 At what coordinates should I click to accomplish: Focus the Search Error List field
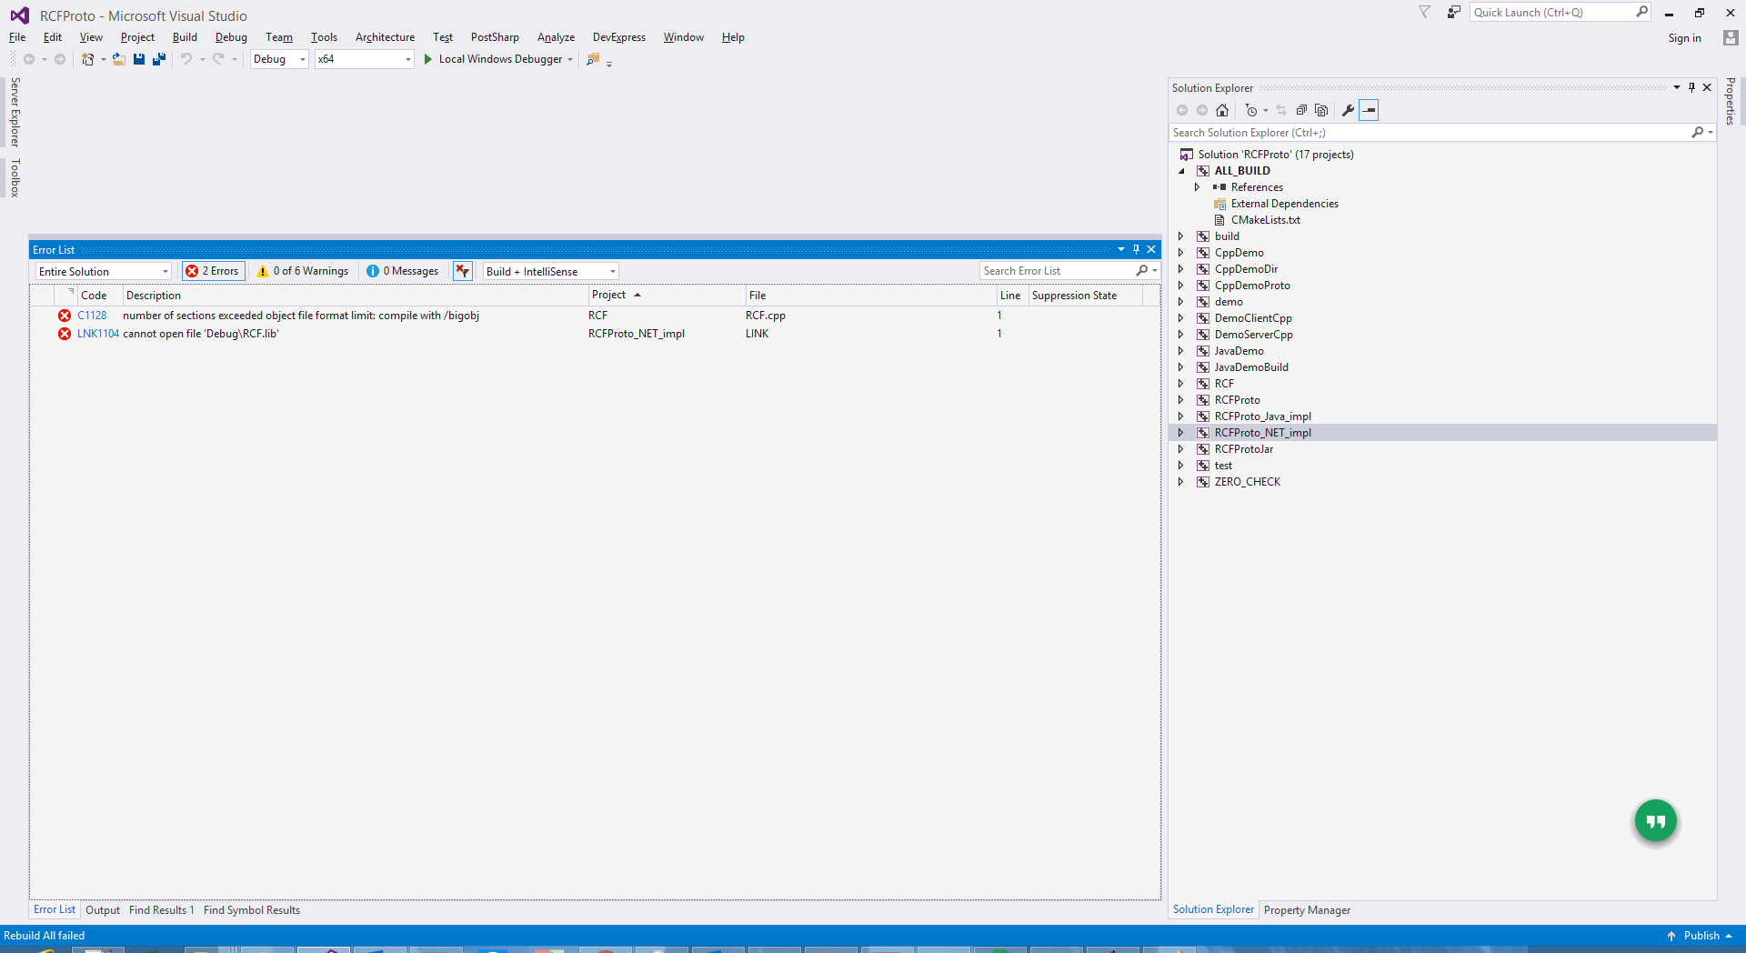(x=1059, y=271)
